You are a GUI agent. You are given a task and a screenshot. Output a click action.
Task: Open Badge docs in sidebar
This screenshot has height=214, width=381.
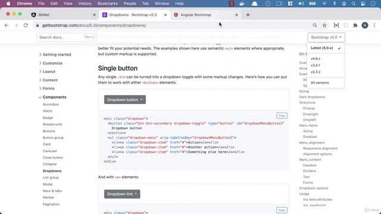48,118
